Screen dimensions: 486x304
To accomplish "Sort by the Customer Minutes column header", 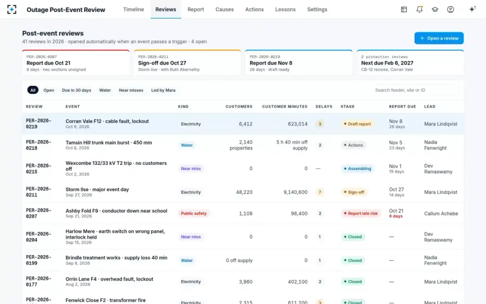I will point(285,107).
